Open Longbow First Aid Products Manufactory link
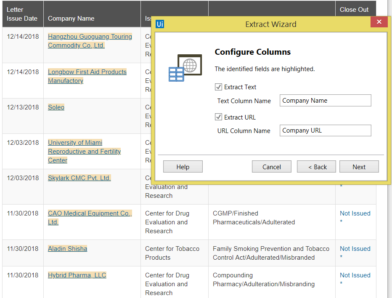Image resolution: width=392 pixels, height=298 pixels. [x=87, y=76]
